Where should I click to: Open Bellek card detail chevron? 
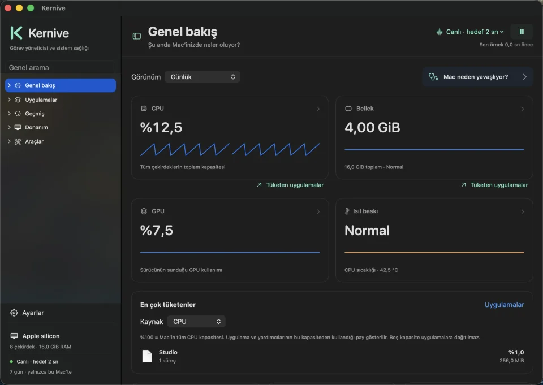coord(523,109)
